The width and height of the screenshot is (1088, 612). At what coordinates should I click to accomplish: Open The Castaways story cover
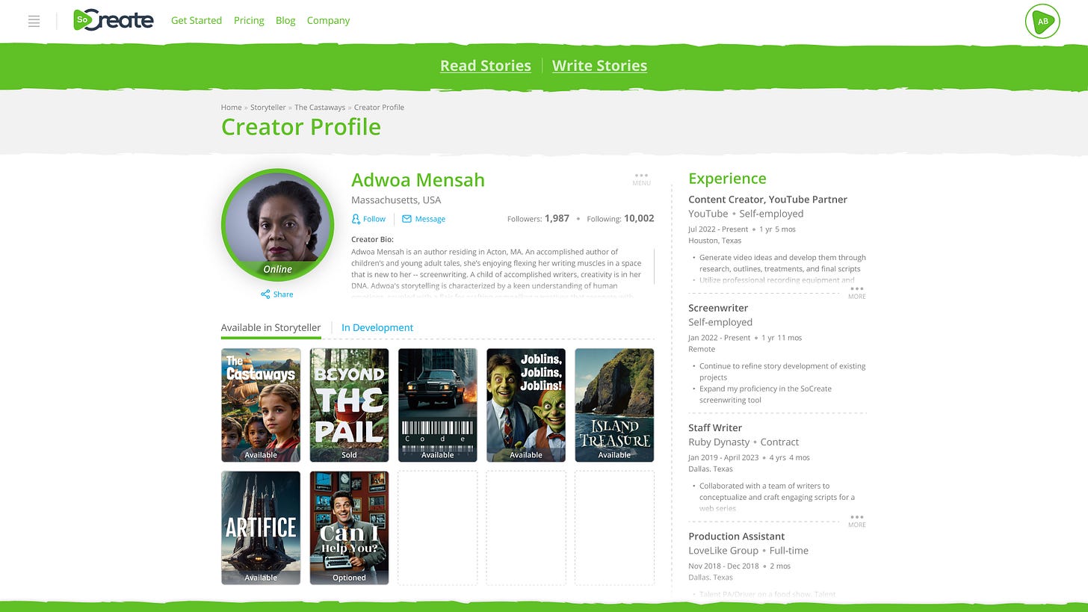coord(261,405)
